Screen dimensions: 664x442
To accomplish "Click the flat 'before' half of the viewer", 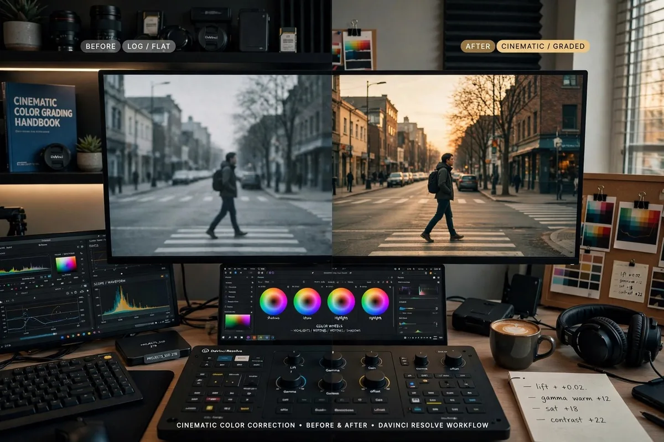I will 218,165.
